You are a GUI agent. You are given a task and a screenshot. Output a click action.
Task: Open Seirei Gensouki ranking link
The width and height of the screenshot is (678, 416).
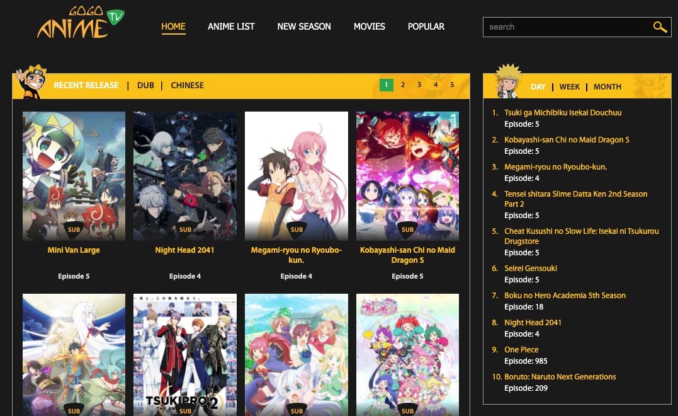tap(531, 269)
